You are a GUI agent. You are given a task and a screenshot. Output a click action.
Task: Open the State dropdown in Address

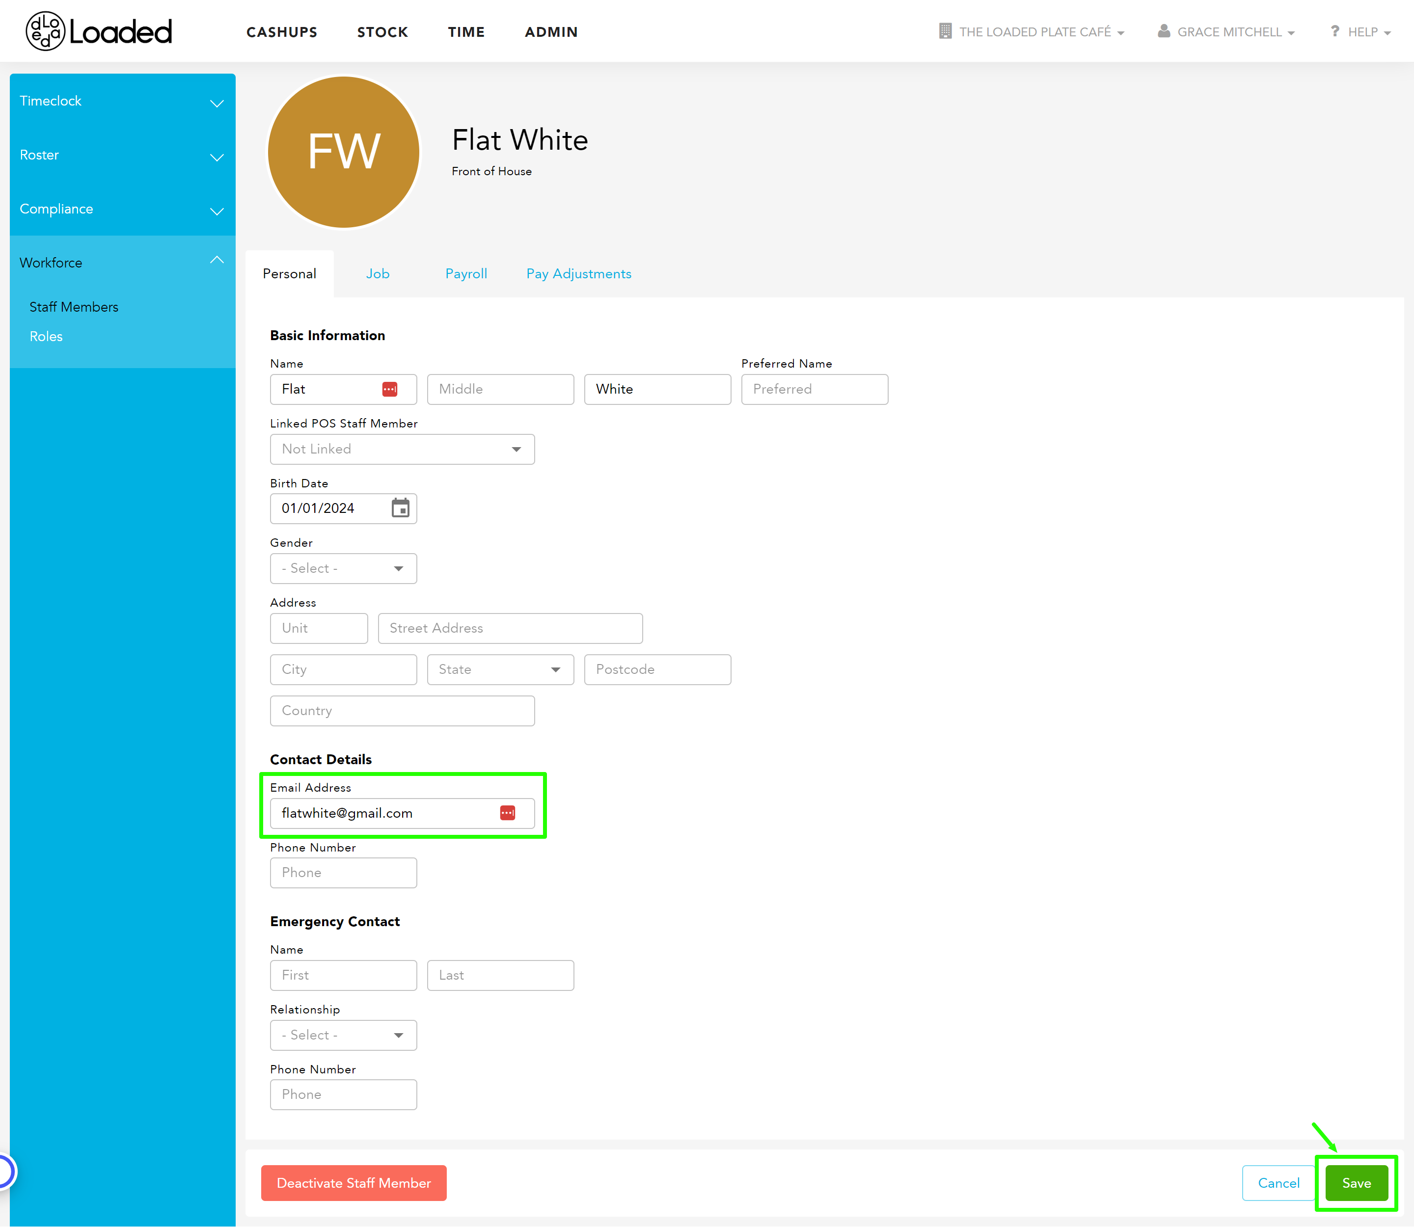pos(500,669)
